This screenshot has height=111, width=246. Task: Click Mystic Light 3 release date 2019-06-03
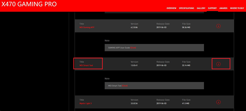161,104
